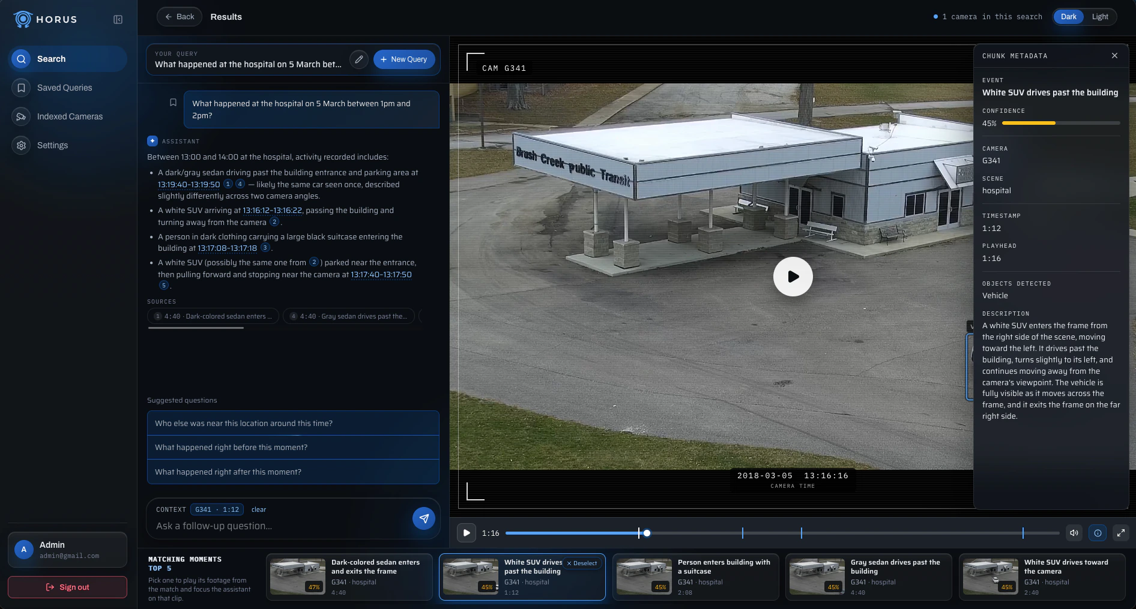
Task: Open timestamp link 13:16:12-13:16:22
Action: (272, 211)
